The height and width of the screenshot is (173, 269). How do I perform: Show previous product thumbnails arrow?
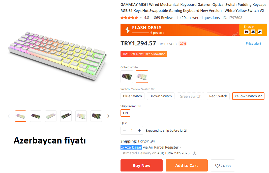tap(9, 116)
